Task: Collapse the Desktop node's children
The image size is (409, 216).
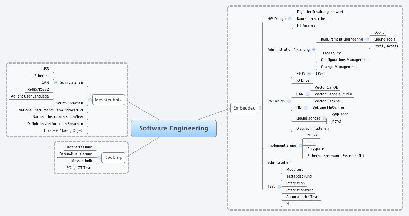Action: [x=99, y=158]
